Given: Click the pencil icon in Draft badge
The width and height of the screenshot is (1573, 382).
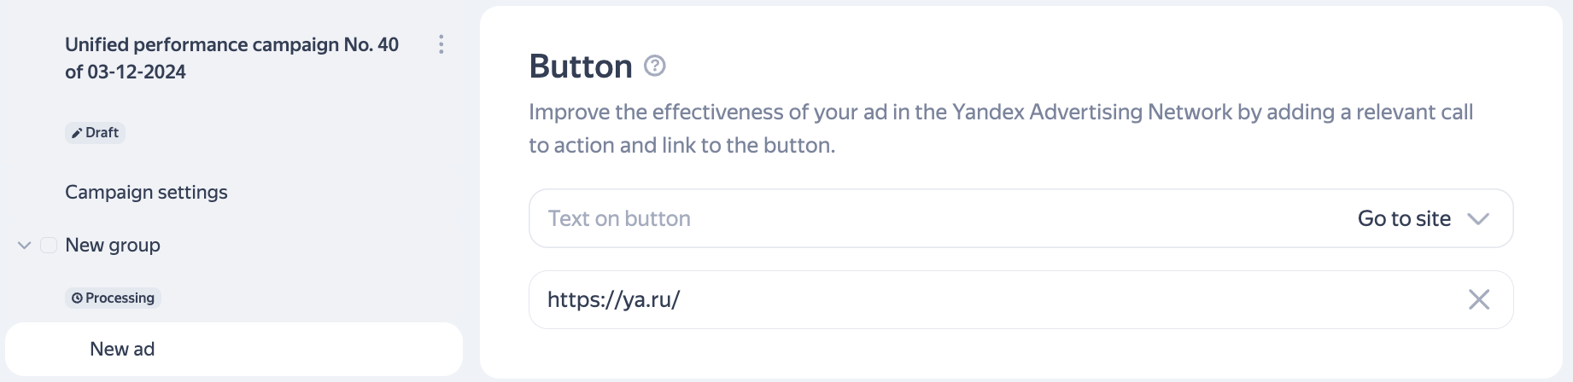Looking at the screenshot, I should pyautogui.click(x=77, y=133).
